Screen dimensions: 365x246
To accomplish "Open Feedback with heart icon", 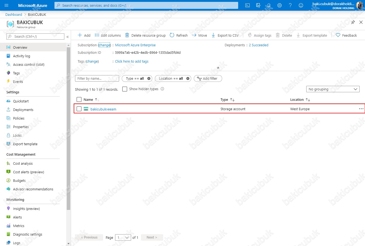I will point(346,35).
